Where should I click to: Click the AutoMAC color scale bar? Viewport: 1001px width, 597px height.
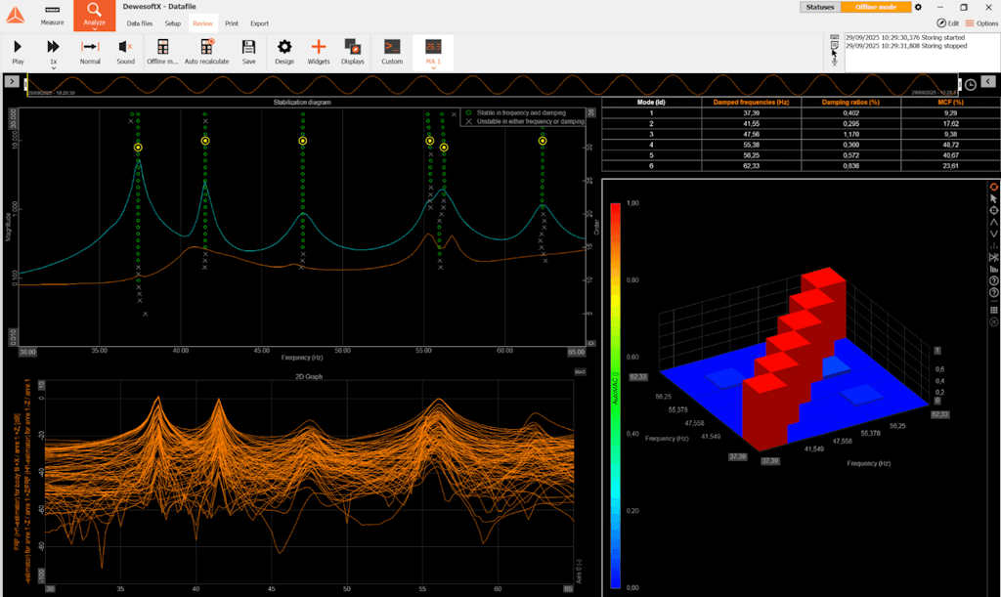click(x=616, y=396)
